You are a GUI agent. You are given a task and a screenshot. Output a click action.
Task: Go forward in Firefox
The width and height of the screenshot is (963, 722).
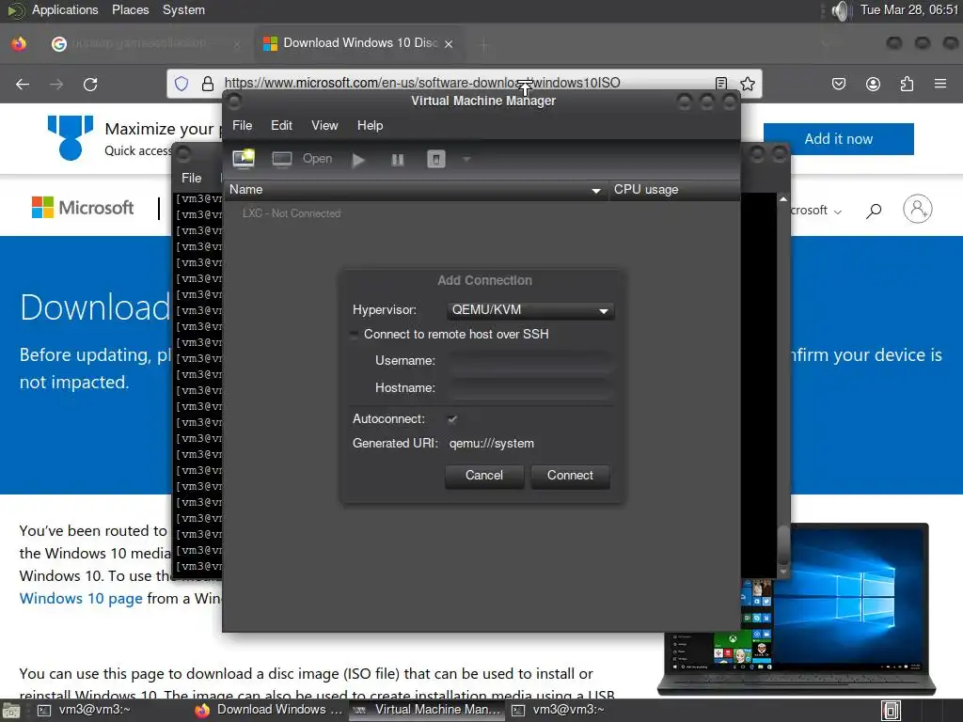click(x=56, y=84)
